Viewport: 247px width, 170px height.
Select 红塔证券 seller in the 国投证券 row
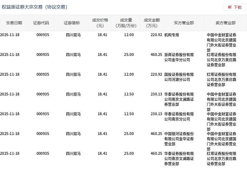(222, 80)
